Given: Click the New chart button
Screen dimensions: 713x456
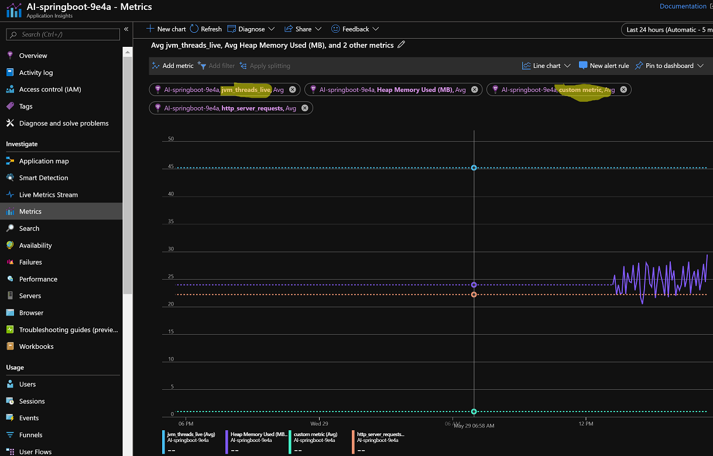Looking at the screenshot, I should (166, 29).
